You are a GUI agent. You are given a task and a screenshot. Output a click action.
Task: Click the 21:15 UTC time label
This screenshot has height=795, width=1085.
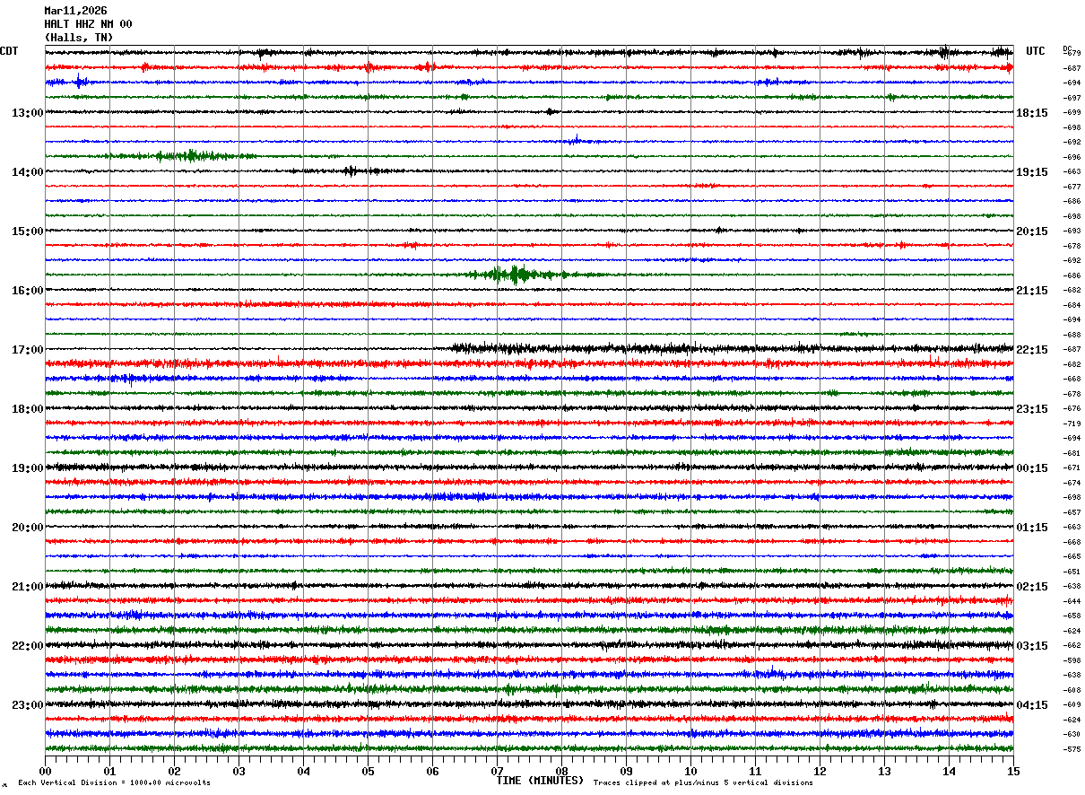point(1032,290)
